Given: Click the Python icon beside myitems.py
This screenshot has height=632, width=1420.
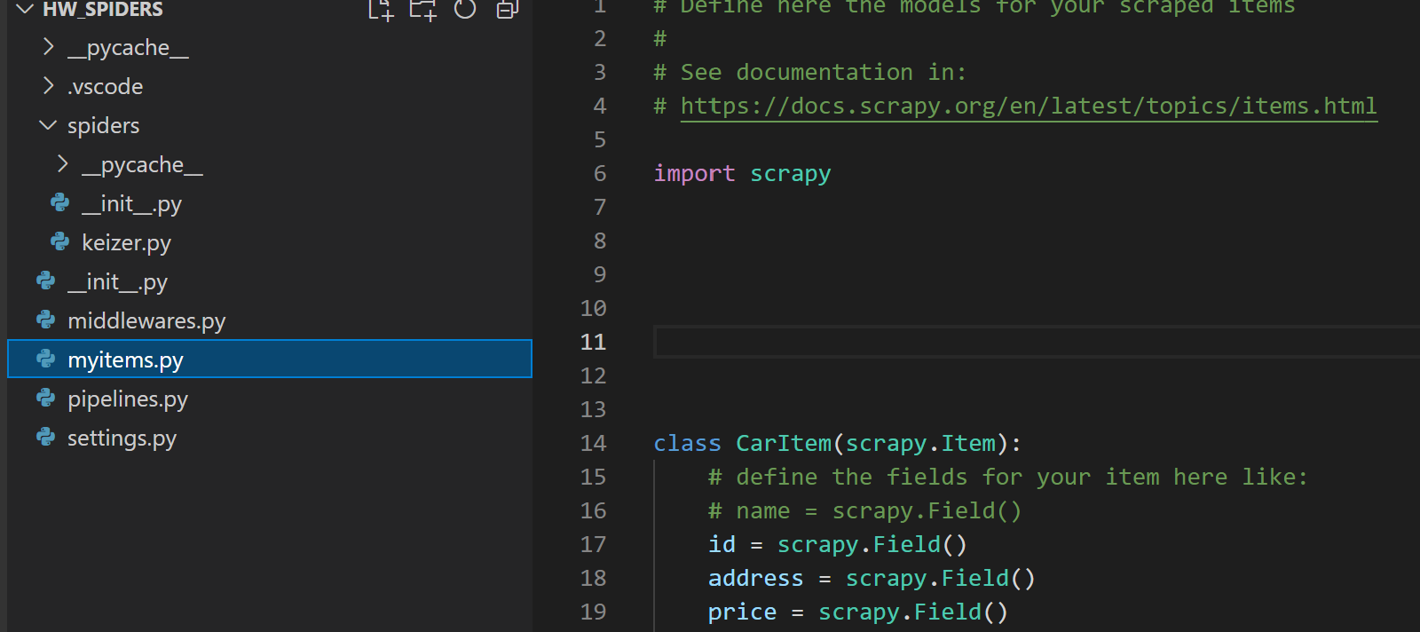Looking at the screenshot, I should click(x=46, y=359).
